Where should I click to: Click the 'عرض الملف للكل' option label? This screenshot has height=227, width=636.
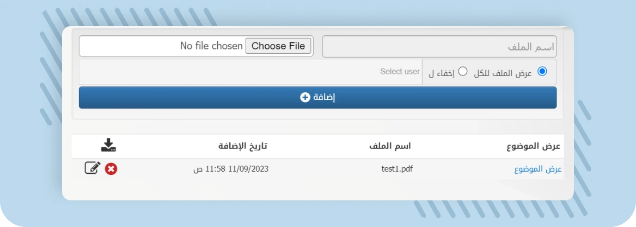[x=503, y=73]
